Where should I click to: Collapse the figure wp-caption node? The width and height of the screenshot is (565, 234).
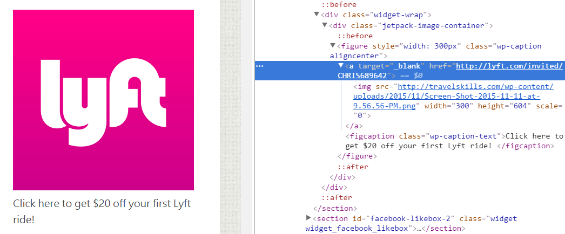point(333,46)
